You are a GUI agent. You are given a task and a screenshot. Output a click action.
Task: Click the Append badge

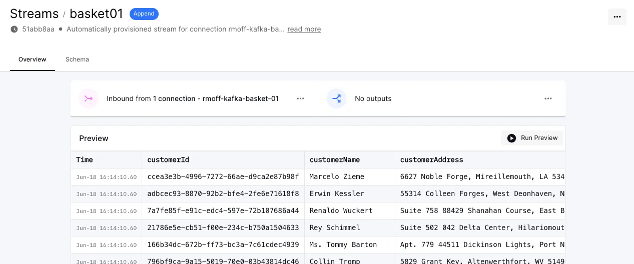tap(144, 13)
